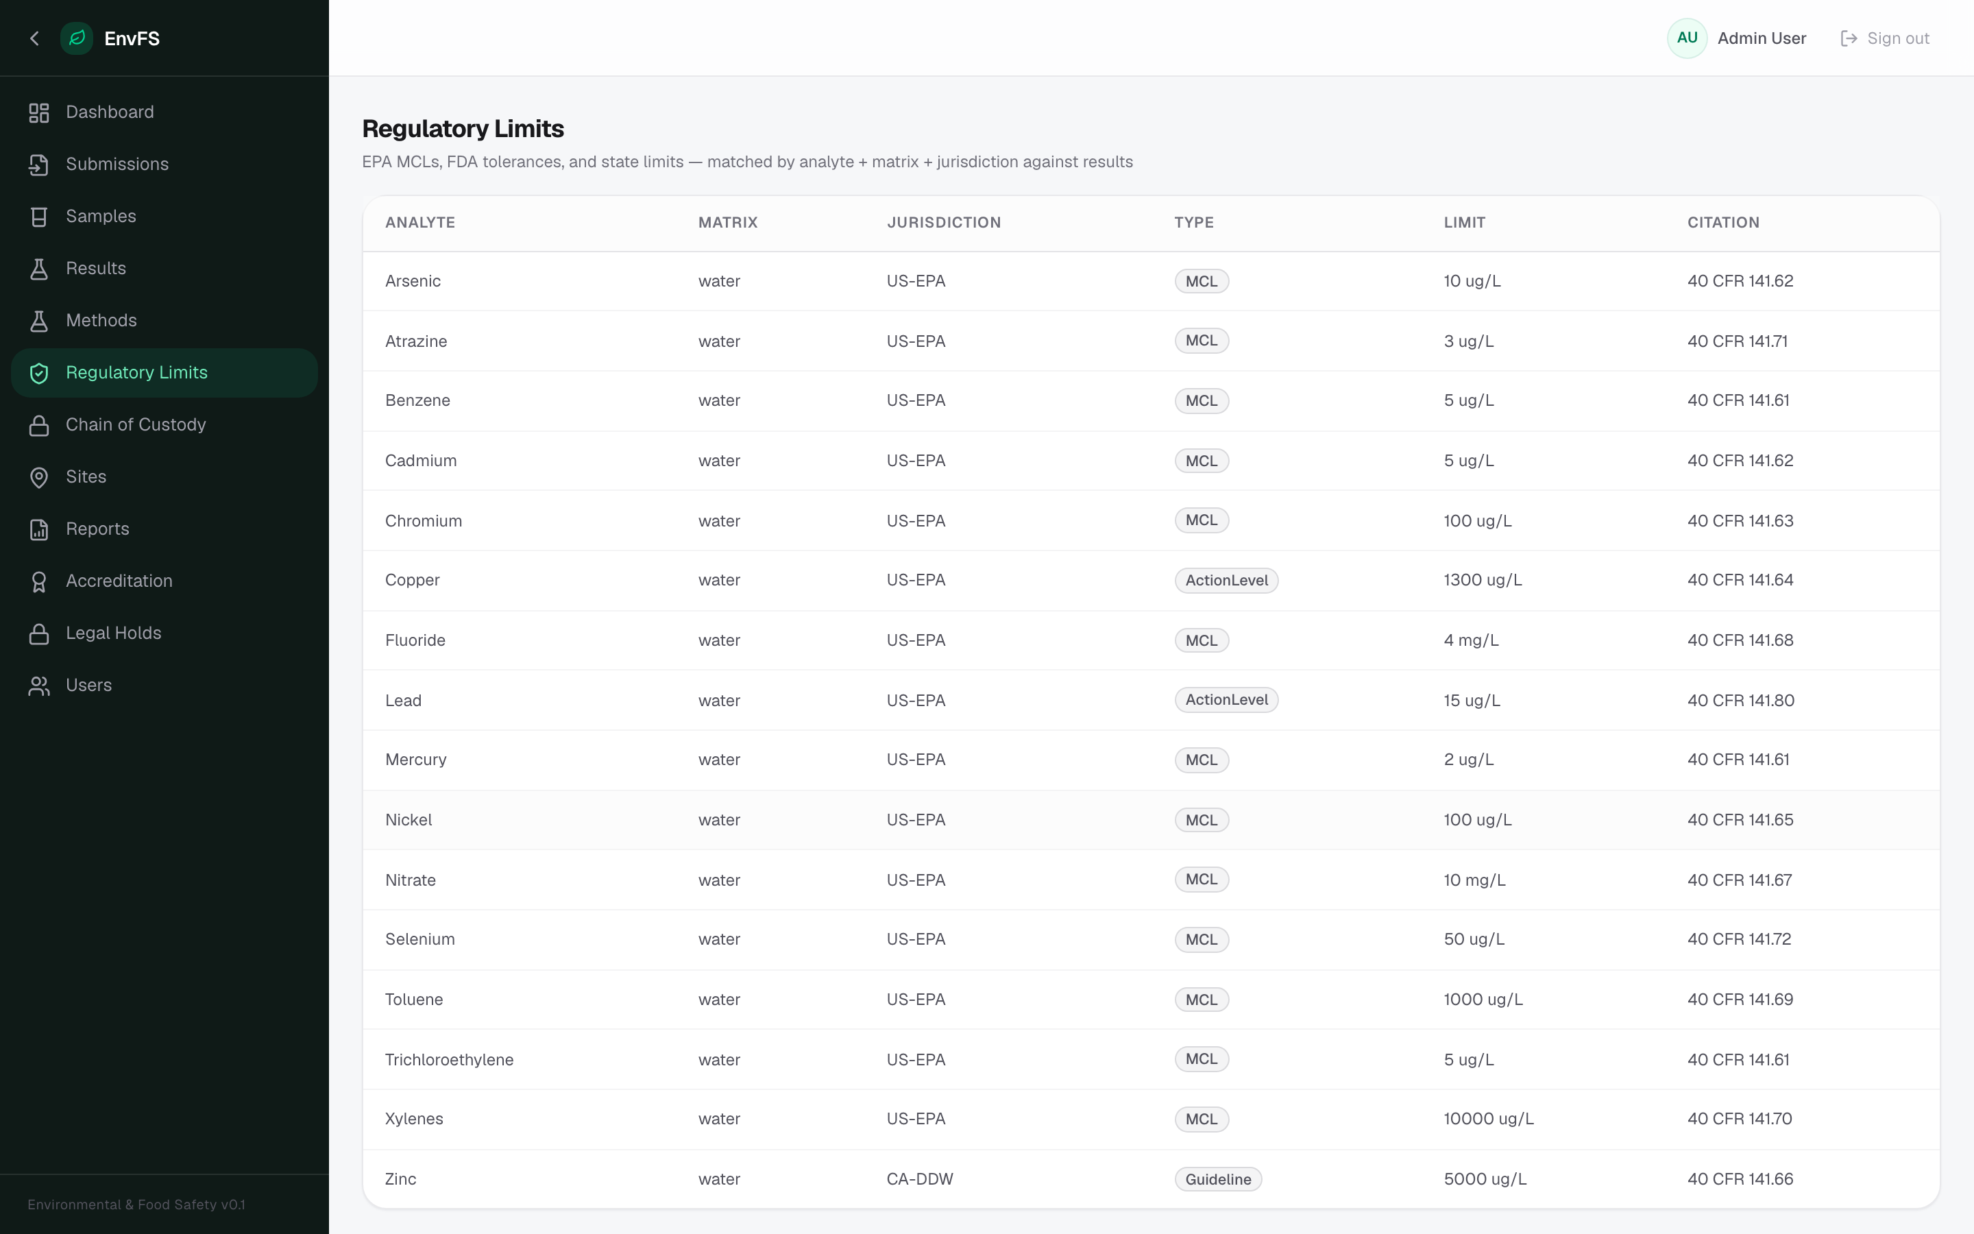
Task: Click the Nickel analyte name
Action: [x=409, y=820]
